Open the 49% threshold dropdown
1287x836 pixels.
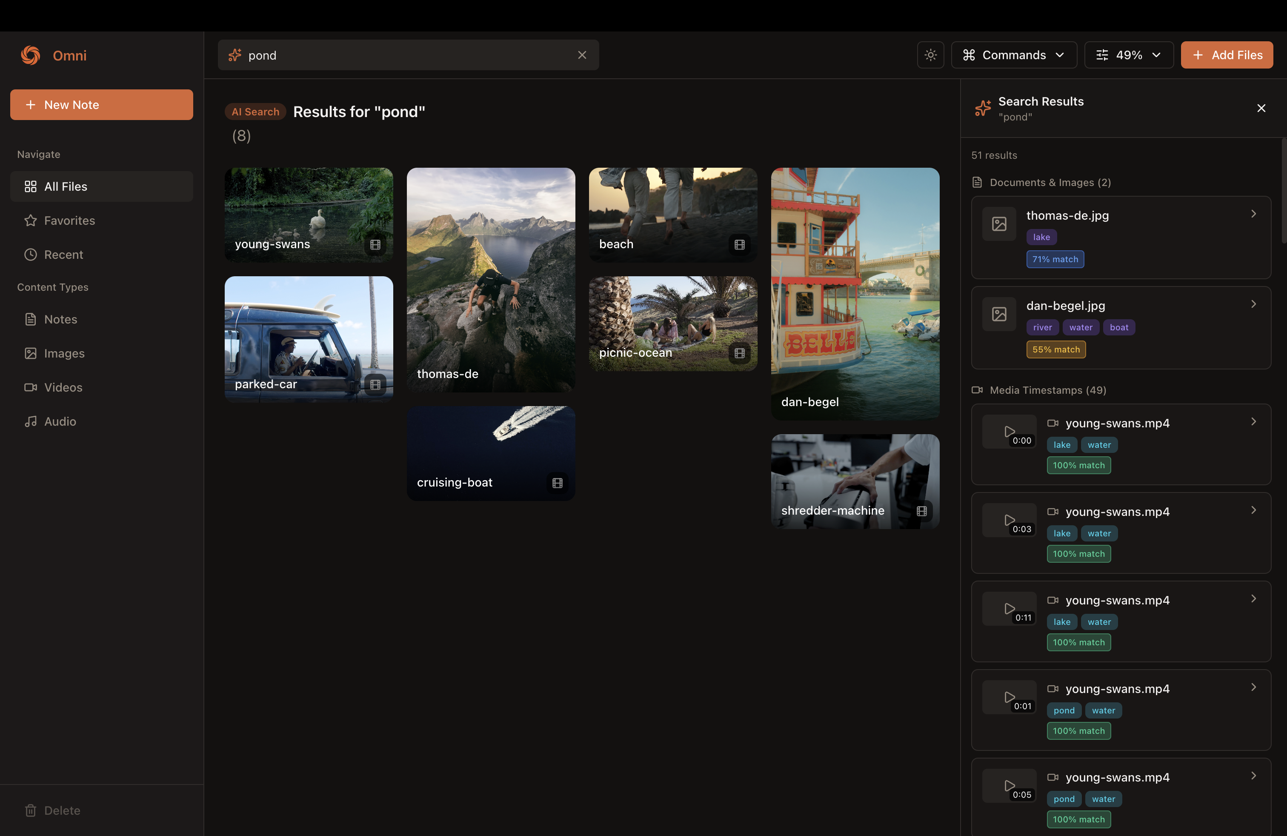point(1129,55)
